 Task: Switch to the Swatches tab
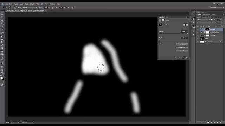pos(204,12)
